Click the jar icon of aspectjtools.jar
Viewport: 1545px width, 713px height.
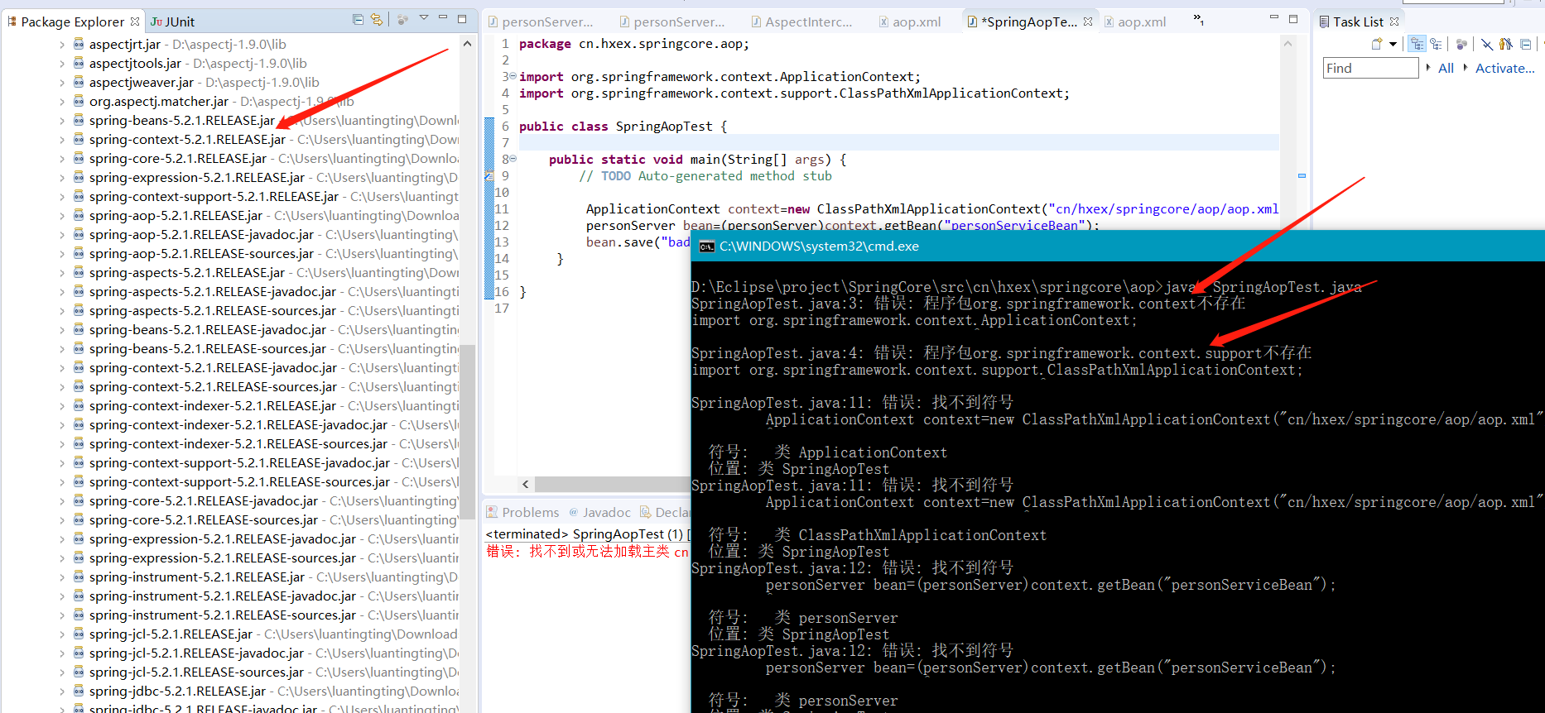point(79,63)
